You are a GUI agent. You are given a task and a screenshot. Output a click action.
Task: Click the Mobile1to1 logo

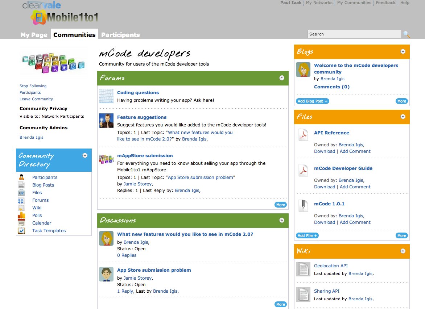pos(65,17)
